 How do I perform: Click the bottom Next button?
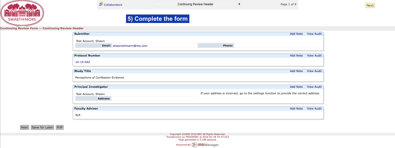pyautogui.click(x=25, y=127)
